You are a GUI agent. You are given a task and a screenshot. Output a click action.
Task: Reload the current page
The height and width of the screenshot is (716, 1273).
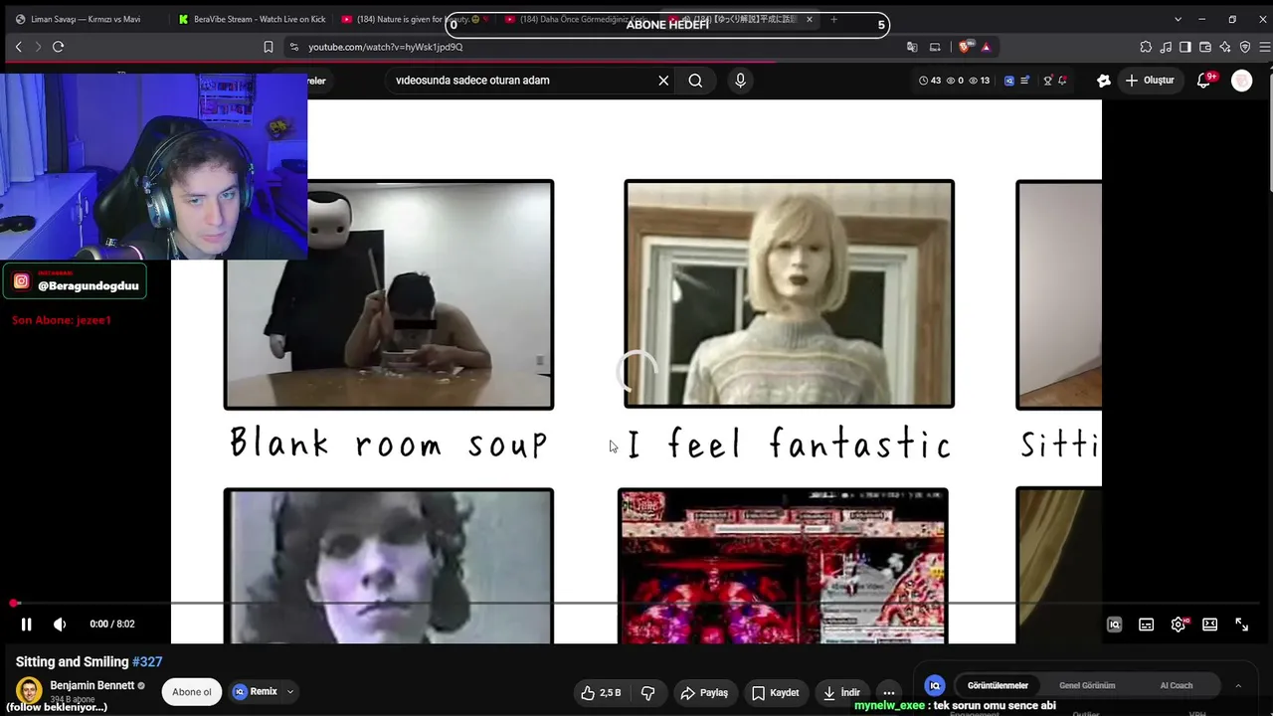coord(58,47)
